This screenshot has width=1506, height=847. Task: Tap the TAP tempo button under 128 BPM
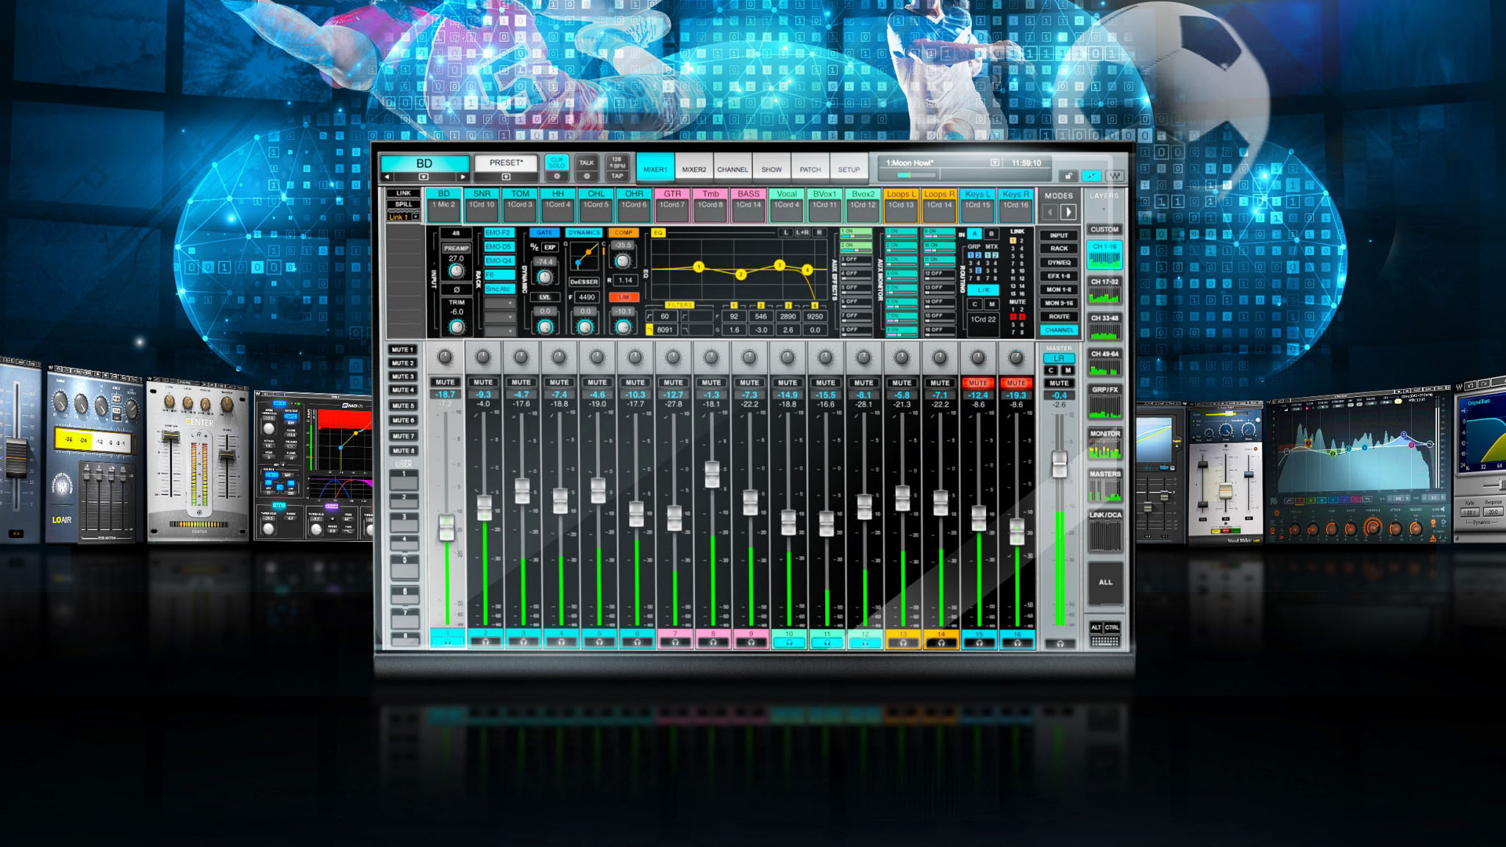[618, 176]
